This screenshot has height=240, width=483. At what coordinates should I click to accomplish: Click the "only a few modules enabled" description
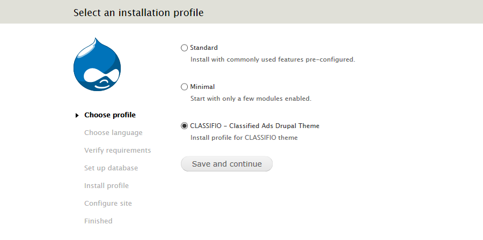[x=251, y=99]
